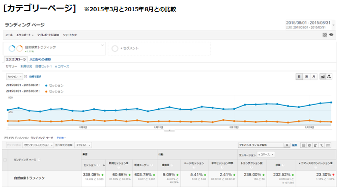Click the blue August sessions legend dot

[x=46, y=85]
